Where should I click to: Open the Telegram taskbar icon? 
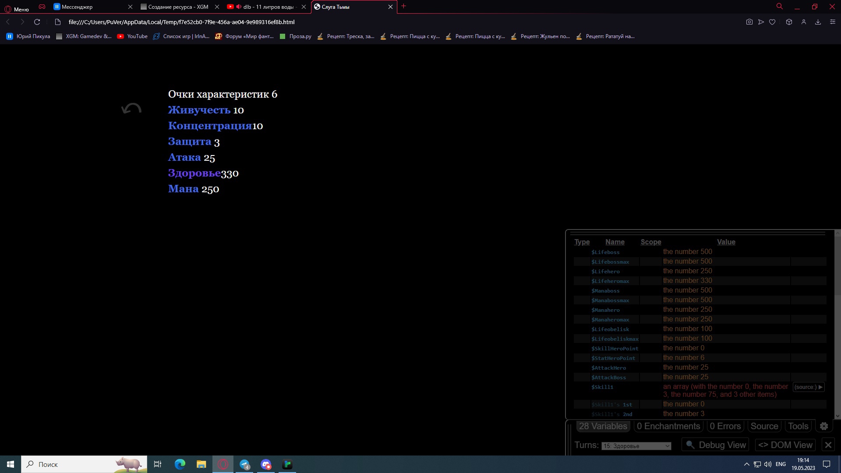point(244,464)
